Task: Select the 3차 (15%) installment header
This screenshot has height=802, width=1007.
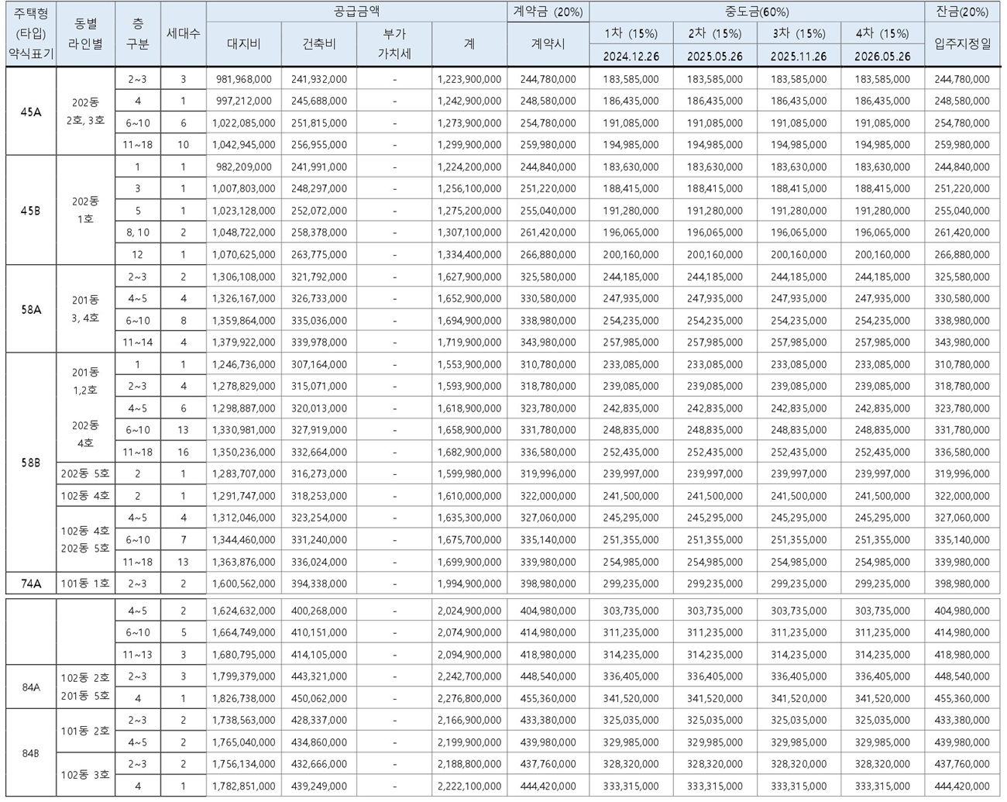Action: [x=798, y=33]
